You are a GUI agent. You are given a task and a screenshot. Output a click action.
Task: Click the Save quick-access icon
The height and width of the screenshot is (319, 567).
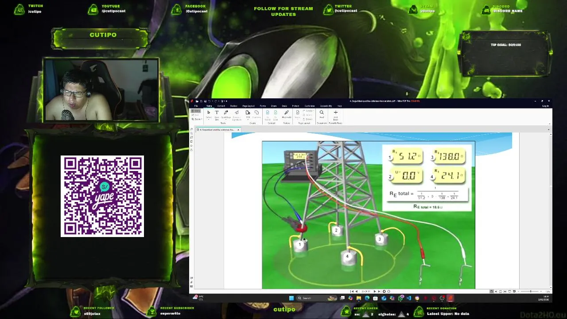pyautogui.click(x=201, y=101)
